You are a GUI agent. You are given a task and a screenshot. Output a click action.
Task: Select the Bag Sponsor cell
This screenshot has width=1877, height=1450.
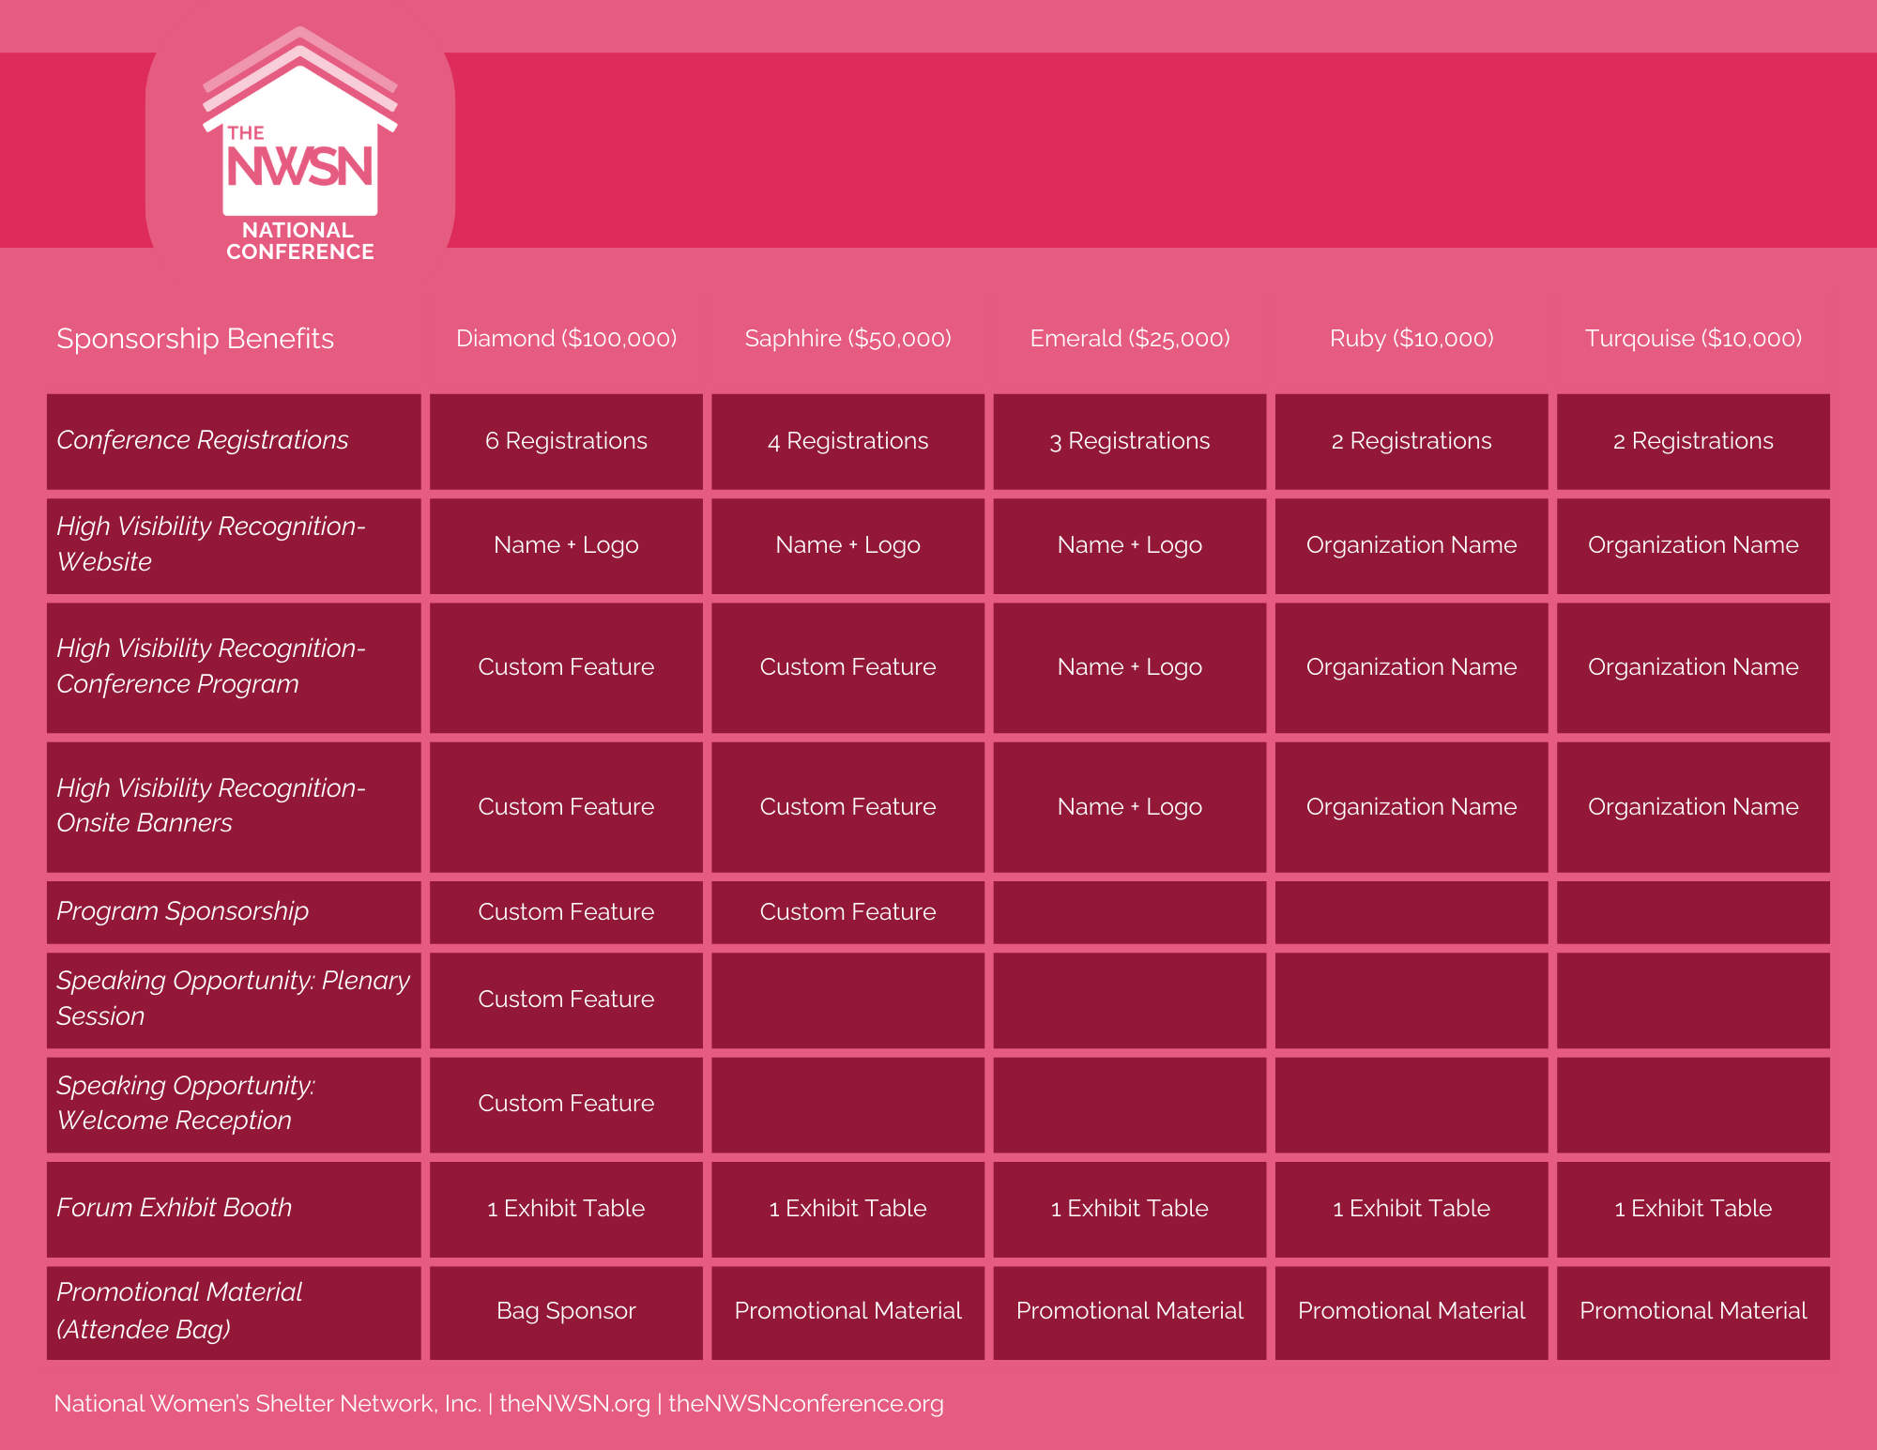(566, 1311)
